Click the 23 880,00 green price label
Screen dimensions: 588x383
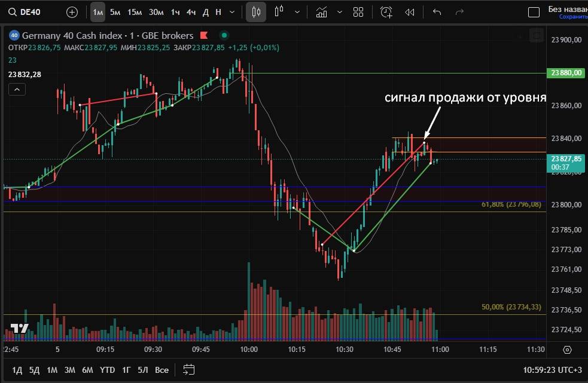coord(566,73)
